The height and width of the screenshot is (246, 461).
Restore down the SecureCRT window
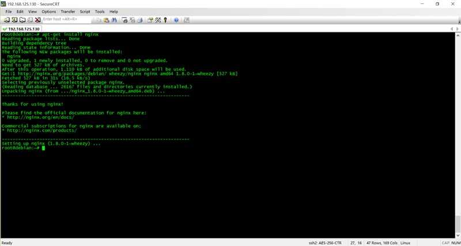[437, 4]
